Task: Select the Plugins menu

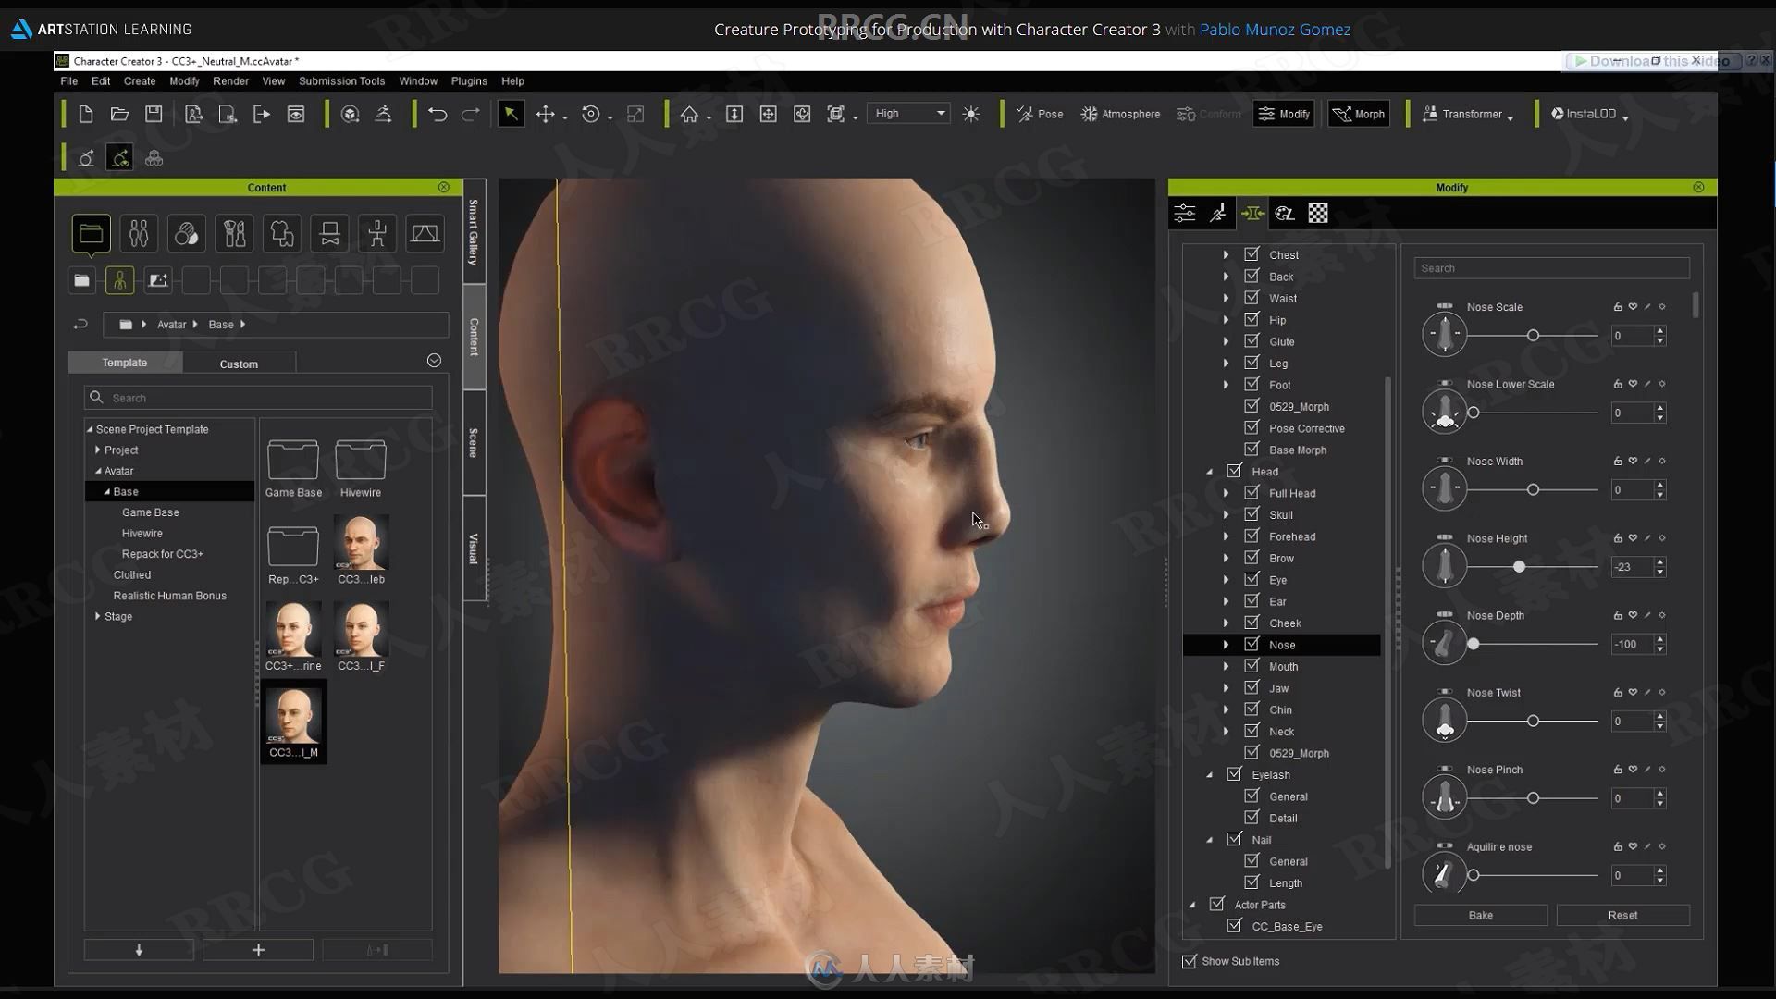Action: (467, 80)
